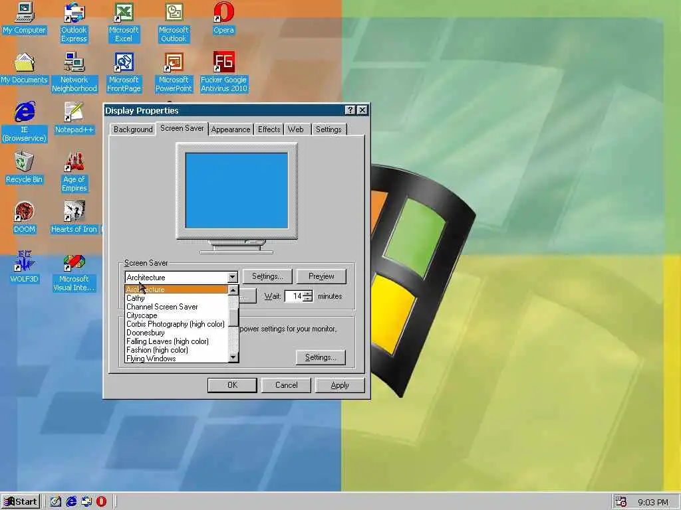This screenshot has height=510, width=681.
Task: Confirm with the OK button
Action: [x=232, y=385]
